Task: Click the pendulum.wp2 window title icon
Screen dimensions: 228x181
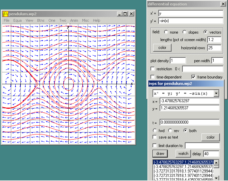Action: (5, 14)
